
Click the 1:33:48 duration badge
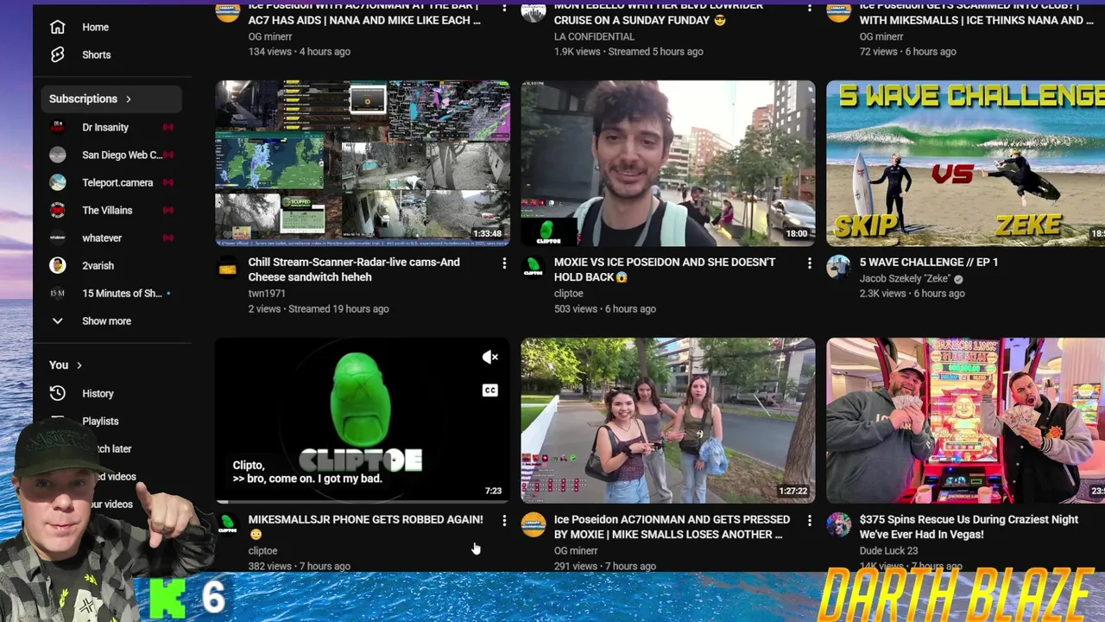point(487,234)
